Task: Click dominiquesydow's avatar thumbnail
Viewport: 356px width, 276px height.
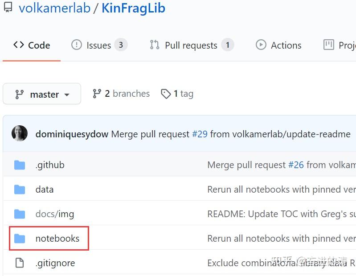Action: (20, 134)
